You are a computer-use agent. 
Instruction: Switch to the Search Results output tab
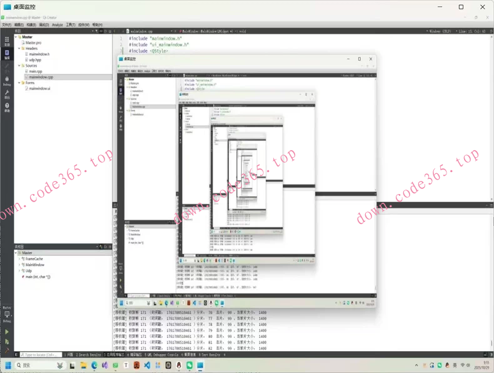pos(91,355)
